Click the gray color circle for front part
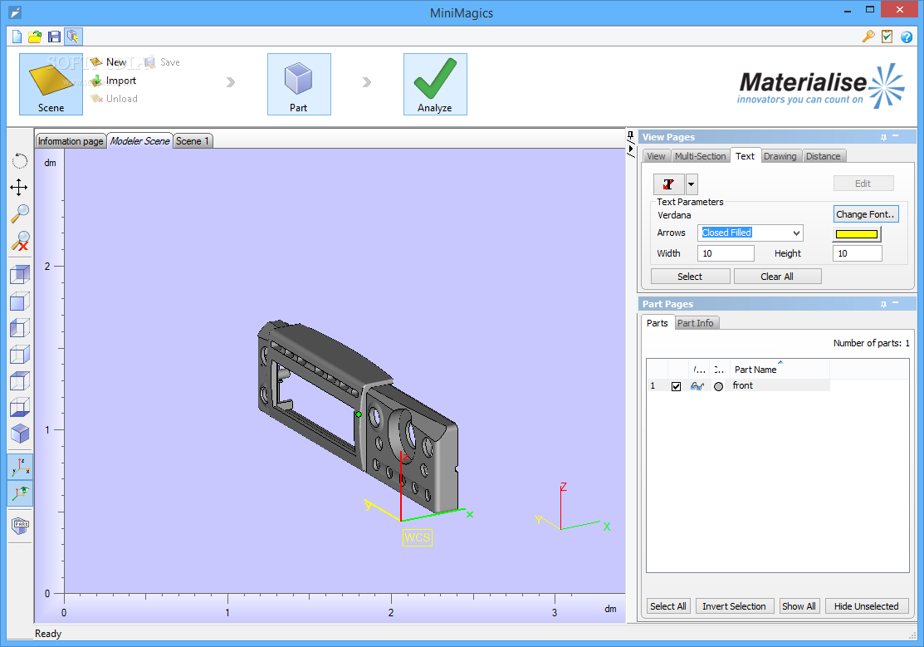The width and height of the screenshot is (924, 647). click(x=718, y=387)
